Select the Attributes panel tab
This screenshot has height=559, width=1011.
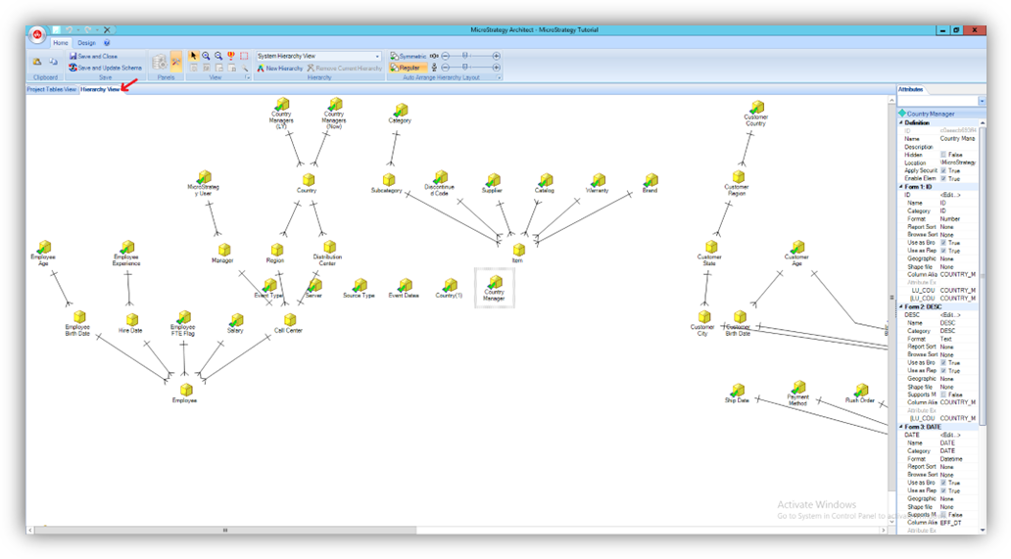(910, 89)
